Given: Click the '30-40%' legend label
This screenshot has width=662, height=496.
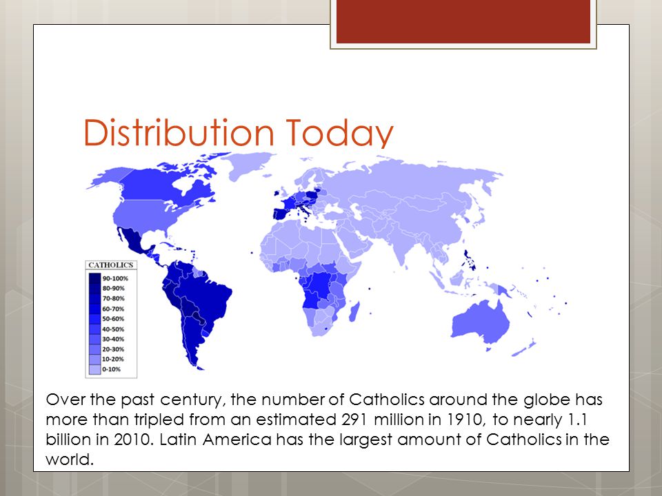Looking at the screenshot, I should 113,339.
